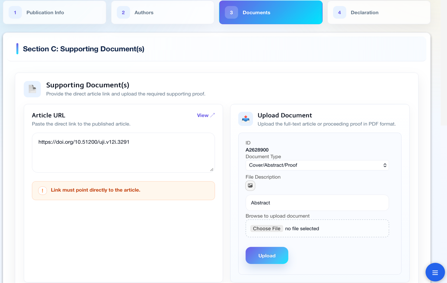Screen dimensions: 447x283
Task: Click the document icon beside Supporting Document(s)
Action: [x=32, y=89]
